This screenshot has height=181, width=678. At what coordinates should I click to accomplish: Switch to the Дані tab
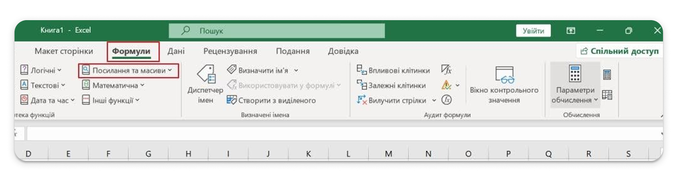click(176, 51)
